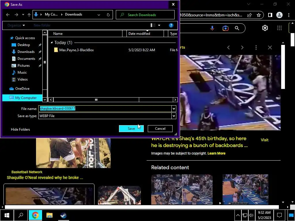Open recent locations dropdown arrow
Viewport: 295px width, 221px height.
(x=23, y=15)
